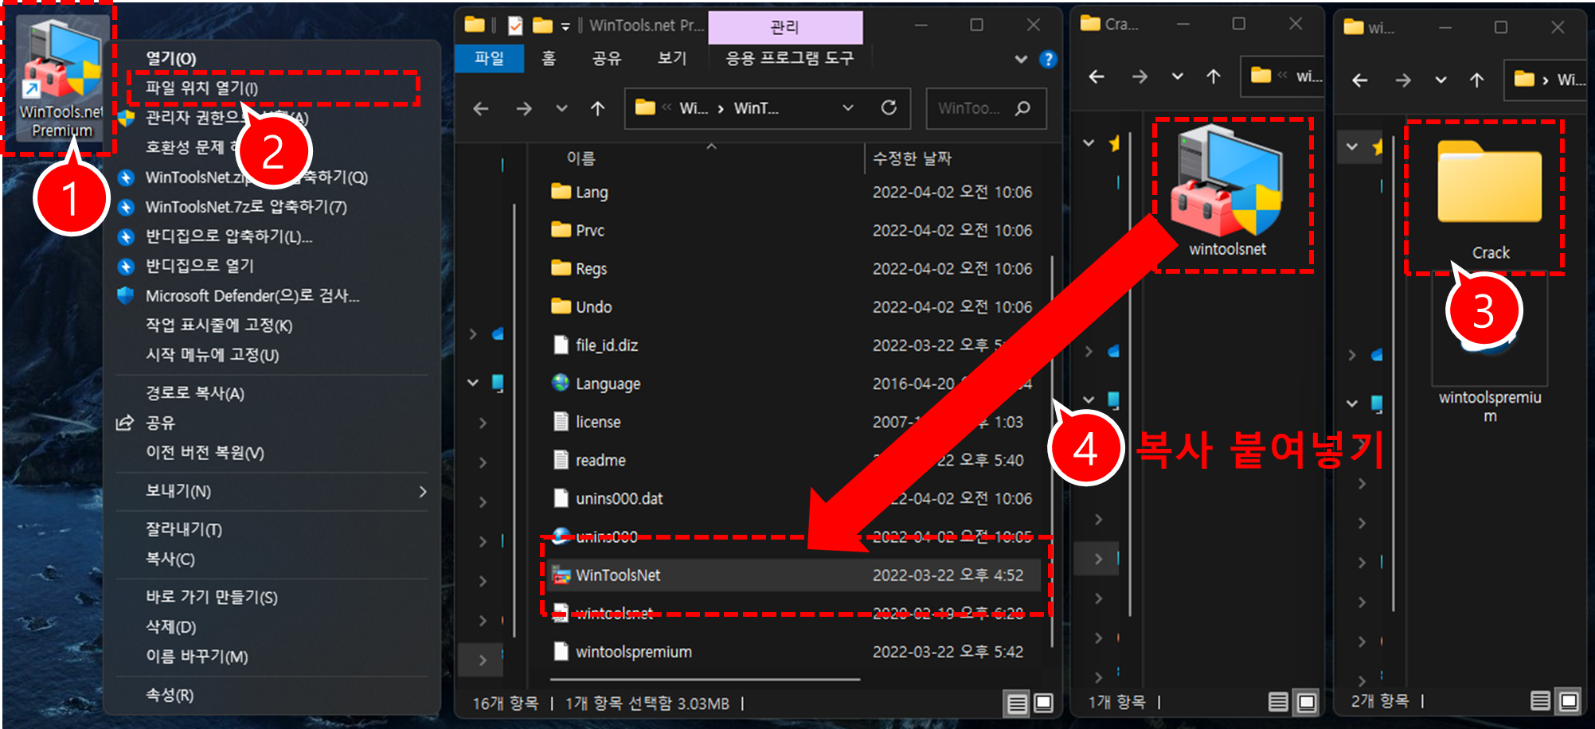
Task: Switch to large icons view in WinTools.net window
Action: tap(1043, 704)
